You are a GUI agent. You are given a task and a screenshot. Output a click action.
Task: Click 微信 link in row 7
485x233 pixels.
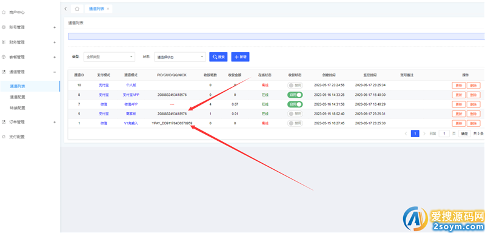pyautogui.click(x=104, y=104)
